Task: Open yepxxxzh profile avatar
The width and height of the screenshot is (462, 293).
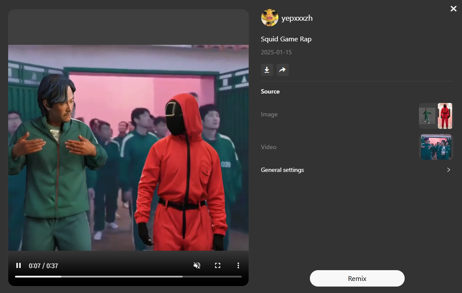Action: point(270,18)
